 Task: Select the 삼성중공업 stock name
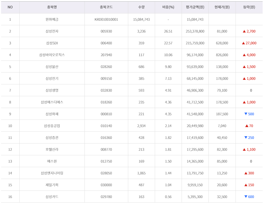tap(52, 125)
